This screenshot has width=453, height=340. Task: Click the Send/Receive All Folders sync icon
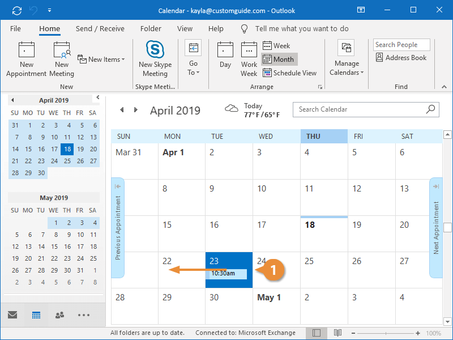[17, 11]
